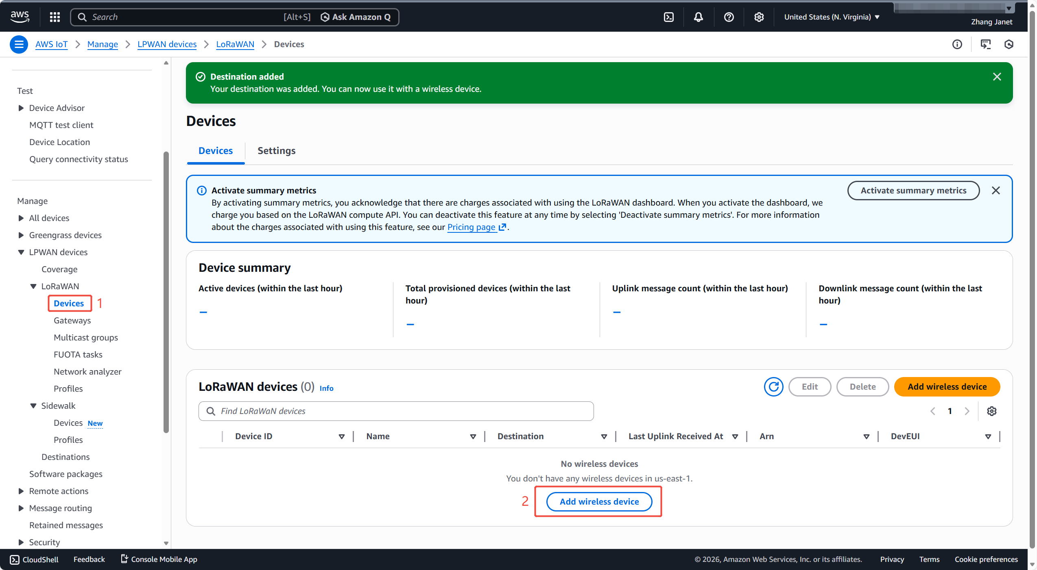Viewport: 1037px width, 570px height.
Task: Dismiss the Destination added banner
Action: pos(997,77)
